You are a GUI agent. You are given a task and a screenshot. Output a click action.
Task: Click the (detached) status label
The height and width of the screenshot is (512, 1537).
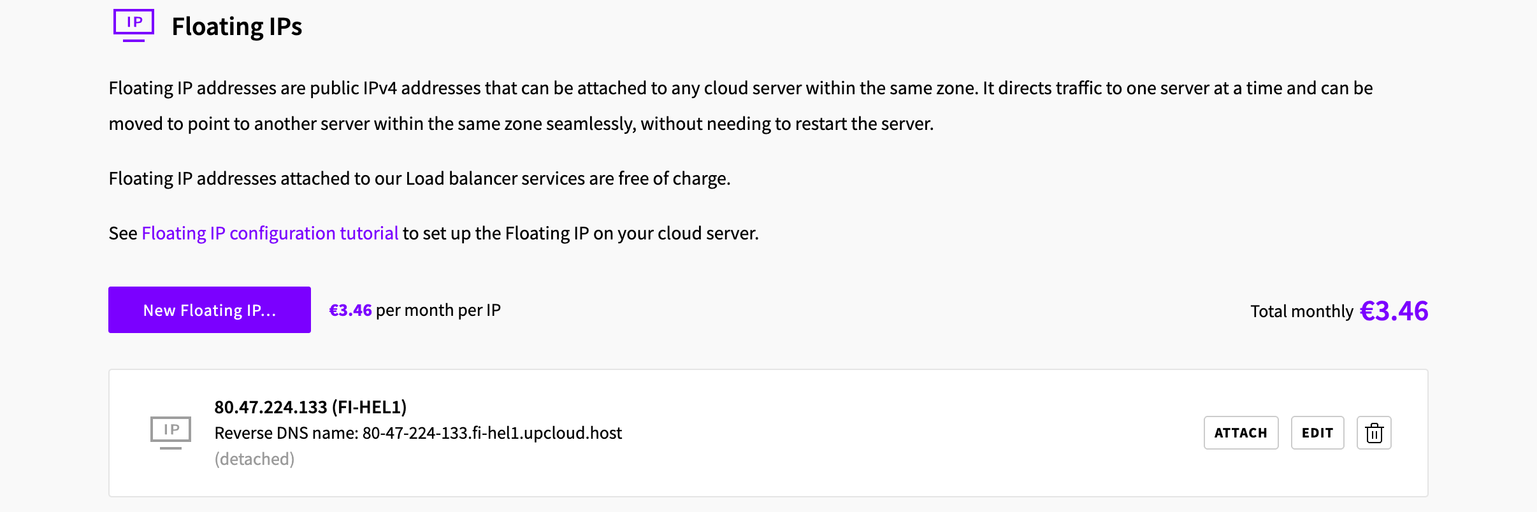[254, 459]
